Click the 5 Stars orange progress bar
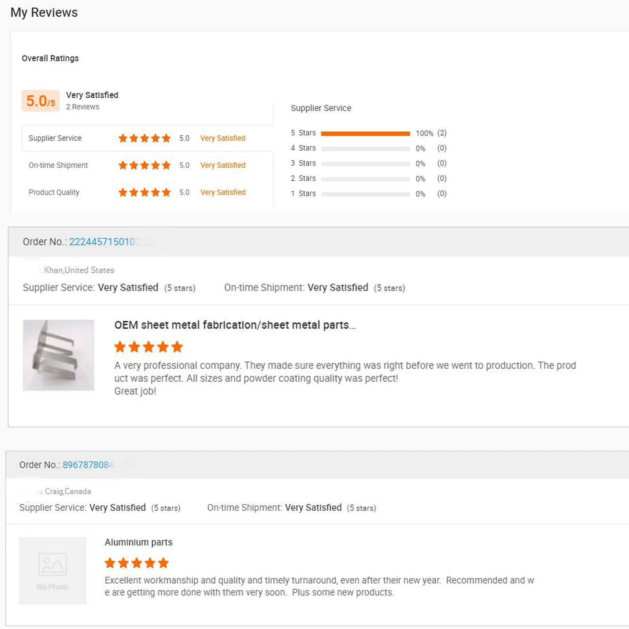 click(365, 133)
